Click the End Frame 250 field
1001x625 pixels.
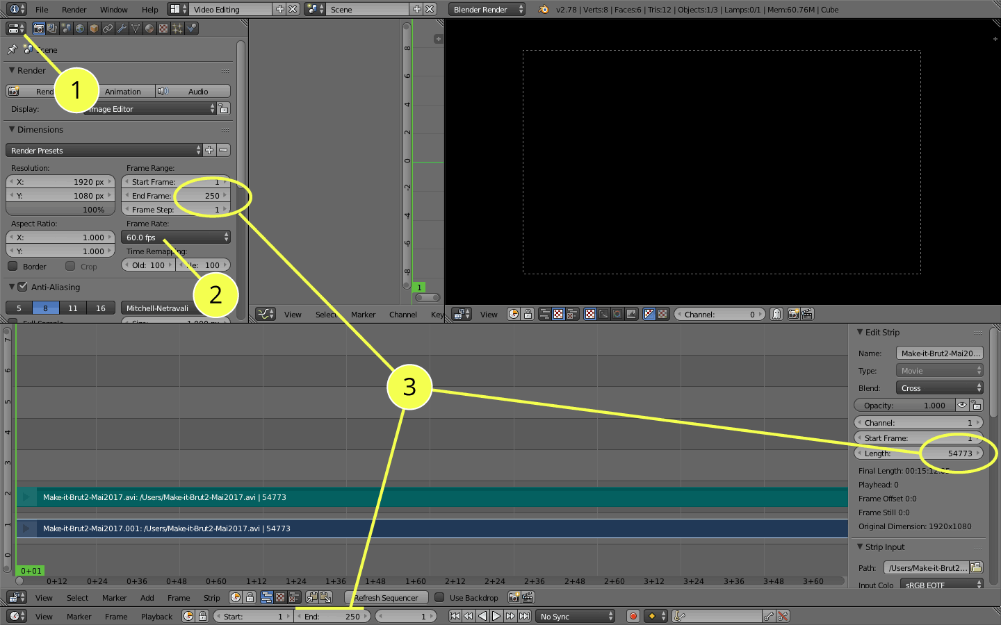point(176,195)
